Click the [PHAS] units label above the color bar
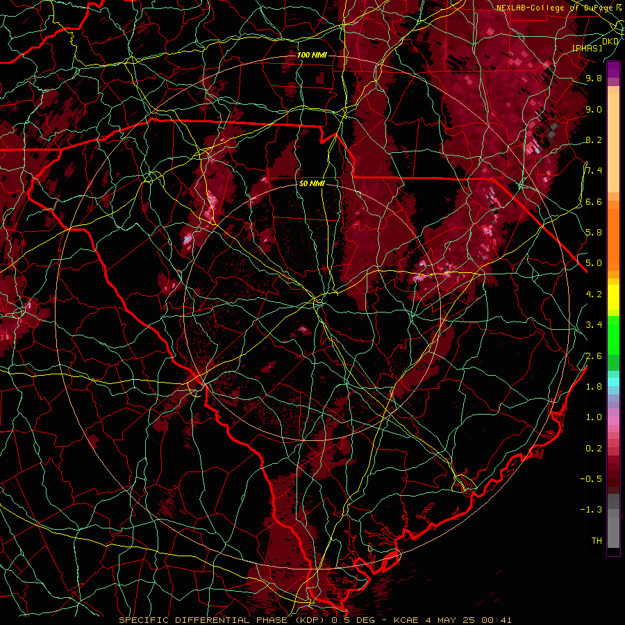This screenshot has height=625, width=625. (587, 48)
